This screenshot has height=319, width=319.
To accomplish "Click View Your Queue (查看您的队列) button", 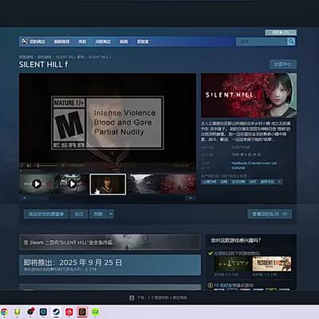I will 270,214.
